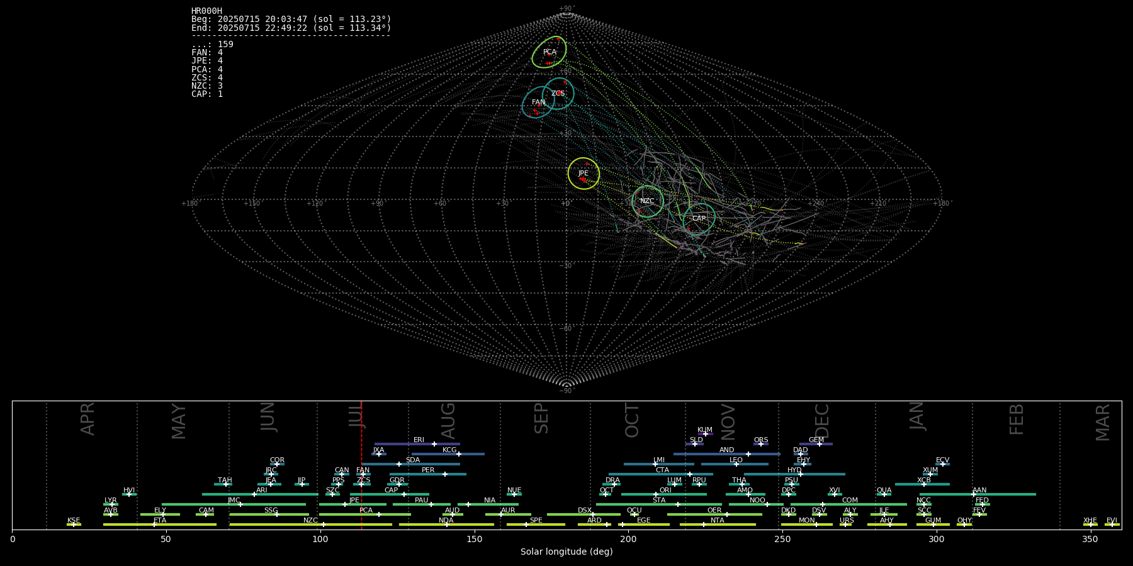Click the NOO shower label in timeline
Image resolution: width=1133 pixels, height=566 pixels.
tap(758, 501)
